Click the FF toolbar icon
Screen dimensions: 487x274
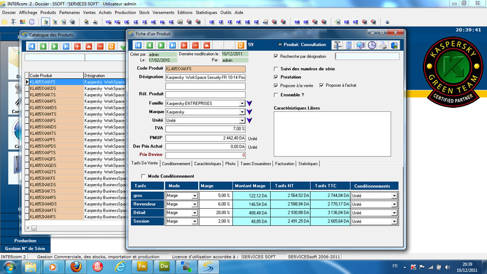pyautogui.click(x=229, y=22)
